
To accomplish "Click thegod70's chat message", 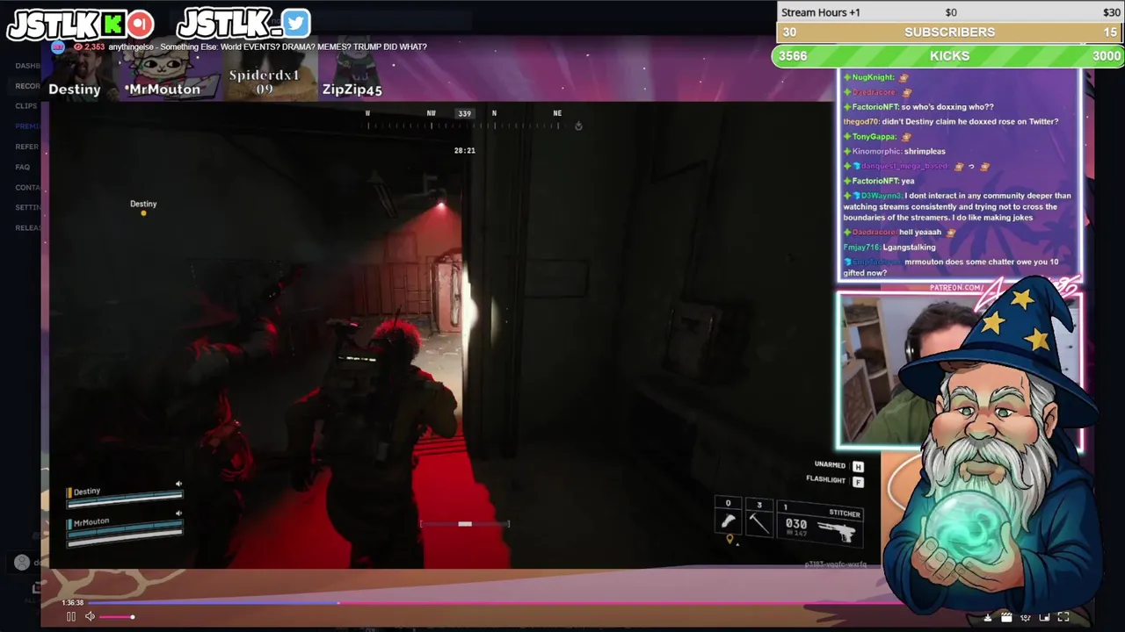I will [x=951, y=121].
